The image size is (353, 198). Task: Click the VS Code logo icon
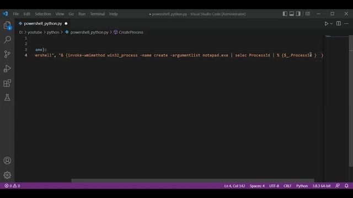(5, 14)
